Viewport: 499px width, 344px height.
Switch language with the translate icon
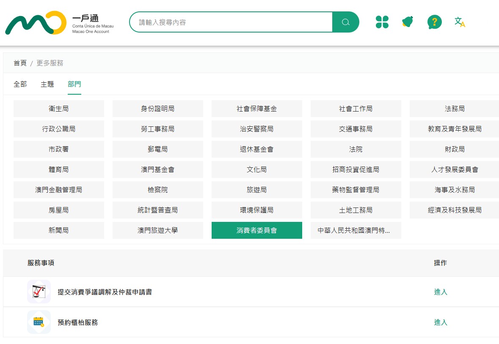(x=460, y=22)
